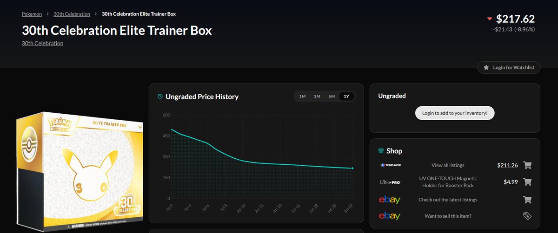Click the Login for Watchlist button
This screenshot has width=558, height=233.
(x=509, y=68)
